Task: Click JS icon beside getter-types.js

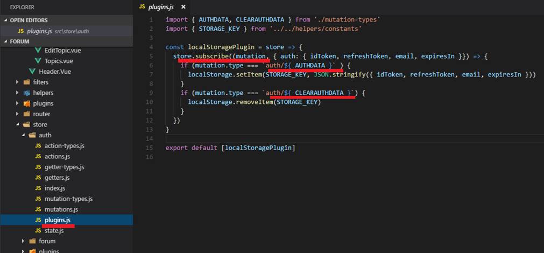Action: pos(38,167)
